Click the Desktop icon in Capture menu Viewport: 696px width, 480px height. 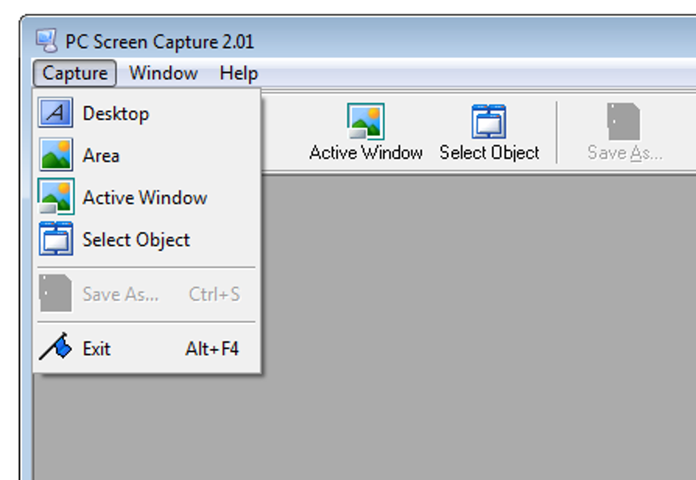56,113
